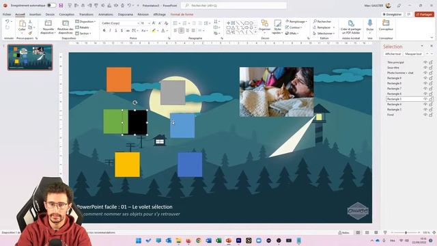Click the Cut scissors icon
This screenshot has height=246, width=437.
(30, 21)
